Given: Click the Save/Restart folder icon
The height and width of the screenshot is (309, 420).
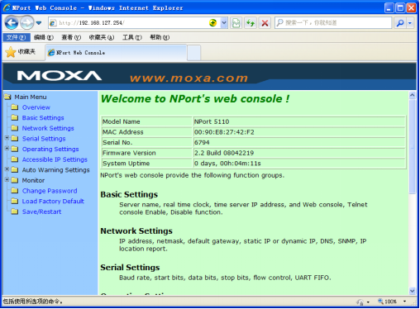Looking at the screenshot, I should click(15, 212).
